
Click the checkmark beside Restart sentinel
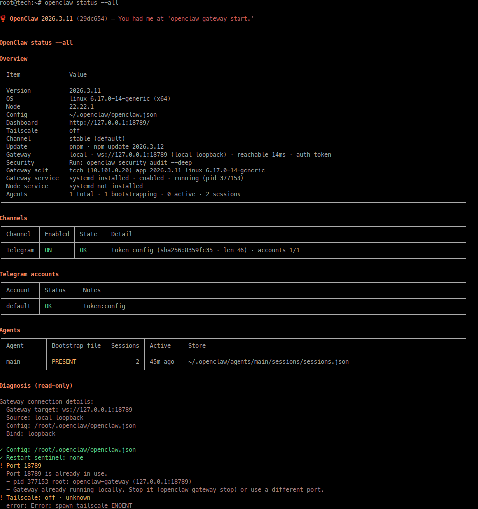pyautogui.click(x=1, y=458)
